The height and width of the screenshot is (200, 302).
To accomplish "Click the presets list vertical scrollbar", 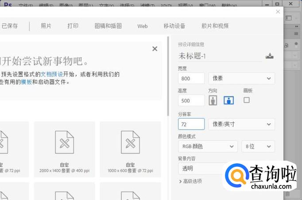I will click(x=168, y=76).
